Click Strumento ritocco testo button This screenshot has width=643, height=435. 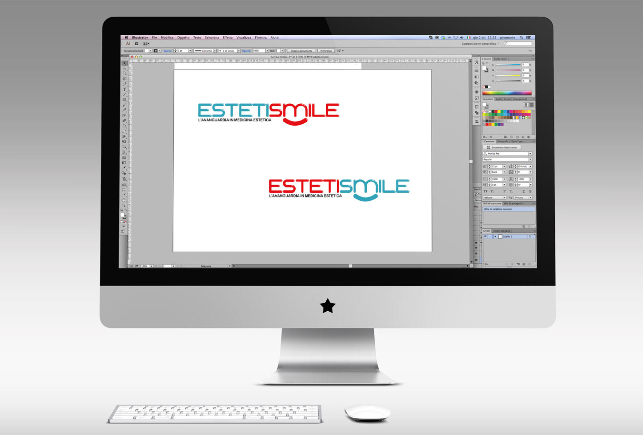(x=502, y=148)
